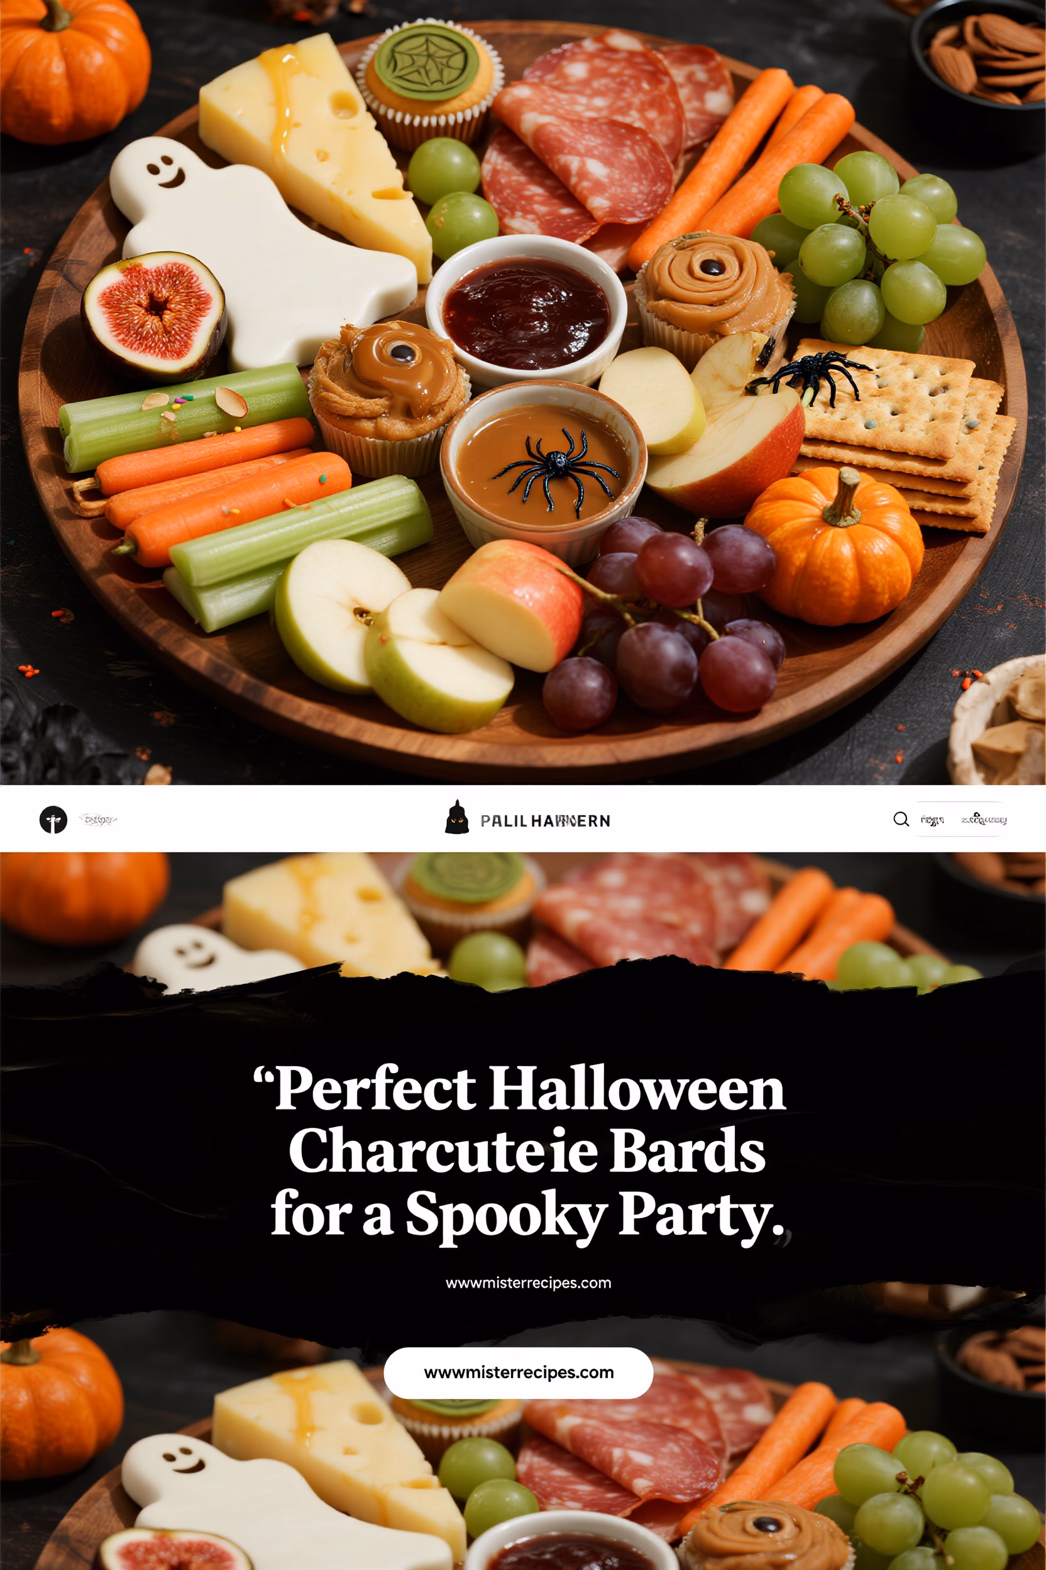Open search with the magnifying glass icon
The width and height of the screenshot is (1046, 1570).
pos(901,819)
